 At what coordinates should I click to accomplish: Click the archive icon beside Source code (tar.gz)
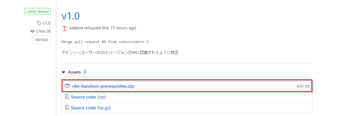click(x=67, y=108)
